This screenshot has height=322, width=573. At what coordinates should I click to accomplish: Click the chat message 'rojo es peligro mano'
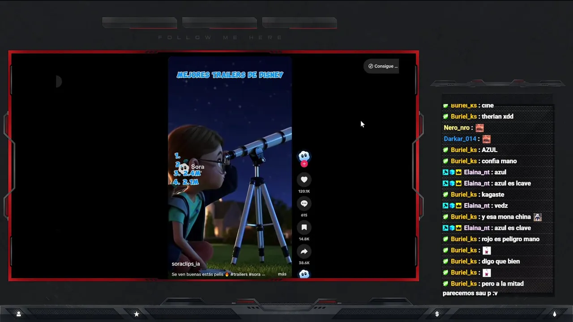click(510, 239)
